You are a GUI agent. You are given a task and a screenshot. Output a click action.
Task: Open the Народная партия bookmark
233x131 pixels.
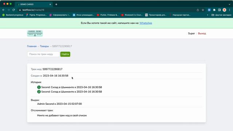(180, 15)
